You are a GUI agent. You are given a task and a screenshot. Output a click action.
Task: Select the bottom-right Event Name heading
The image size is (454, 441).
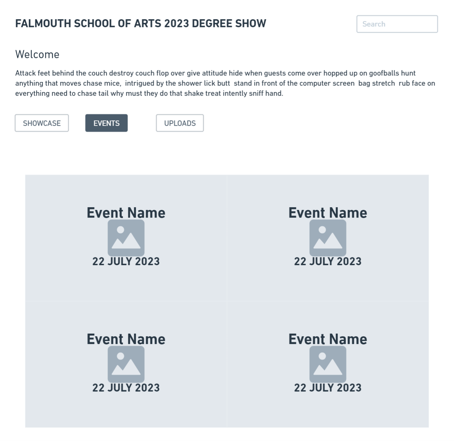pos(328,339)
